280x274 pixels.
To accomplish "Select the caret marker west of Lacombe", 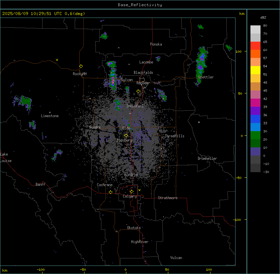I will (x=129, y=64).
